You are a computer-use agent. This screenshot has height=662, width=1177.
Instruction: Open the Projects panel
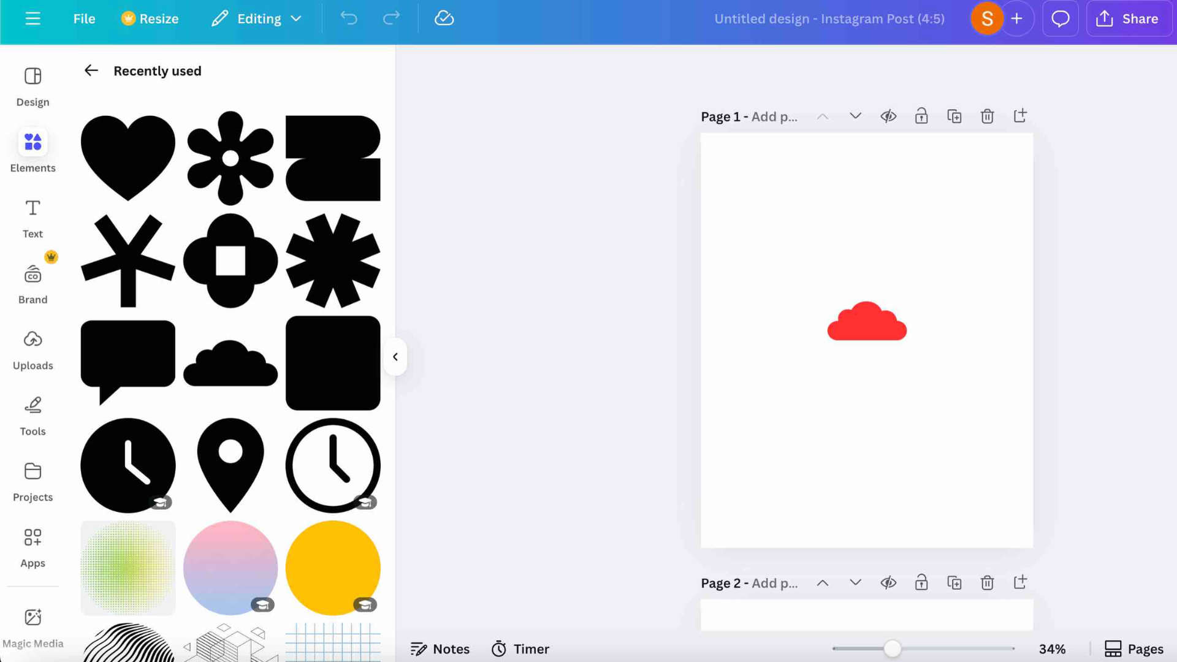point(32,481)
